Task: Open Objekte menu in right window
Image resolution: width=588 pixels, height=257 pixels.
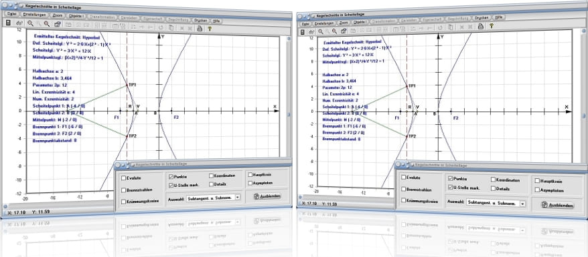Action: pos(360,22)
